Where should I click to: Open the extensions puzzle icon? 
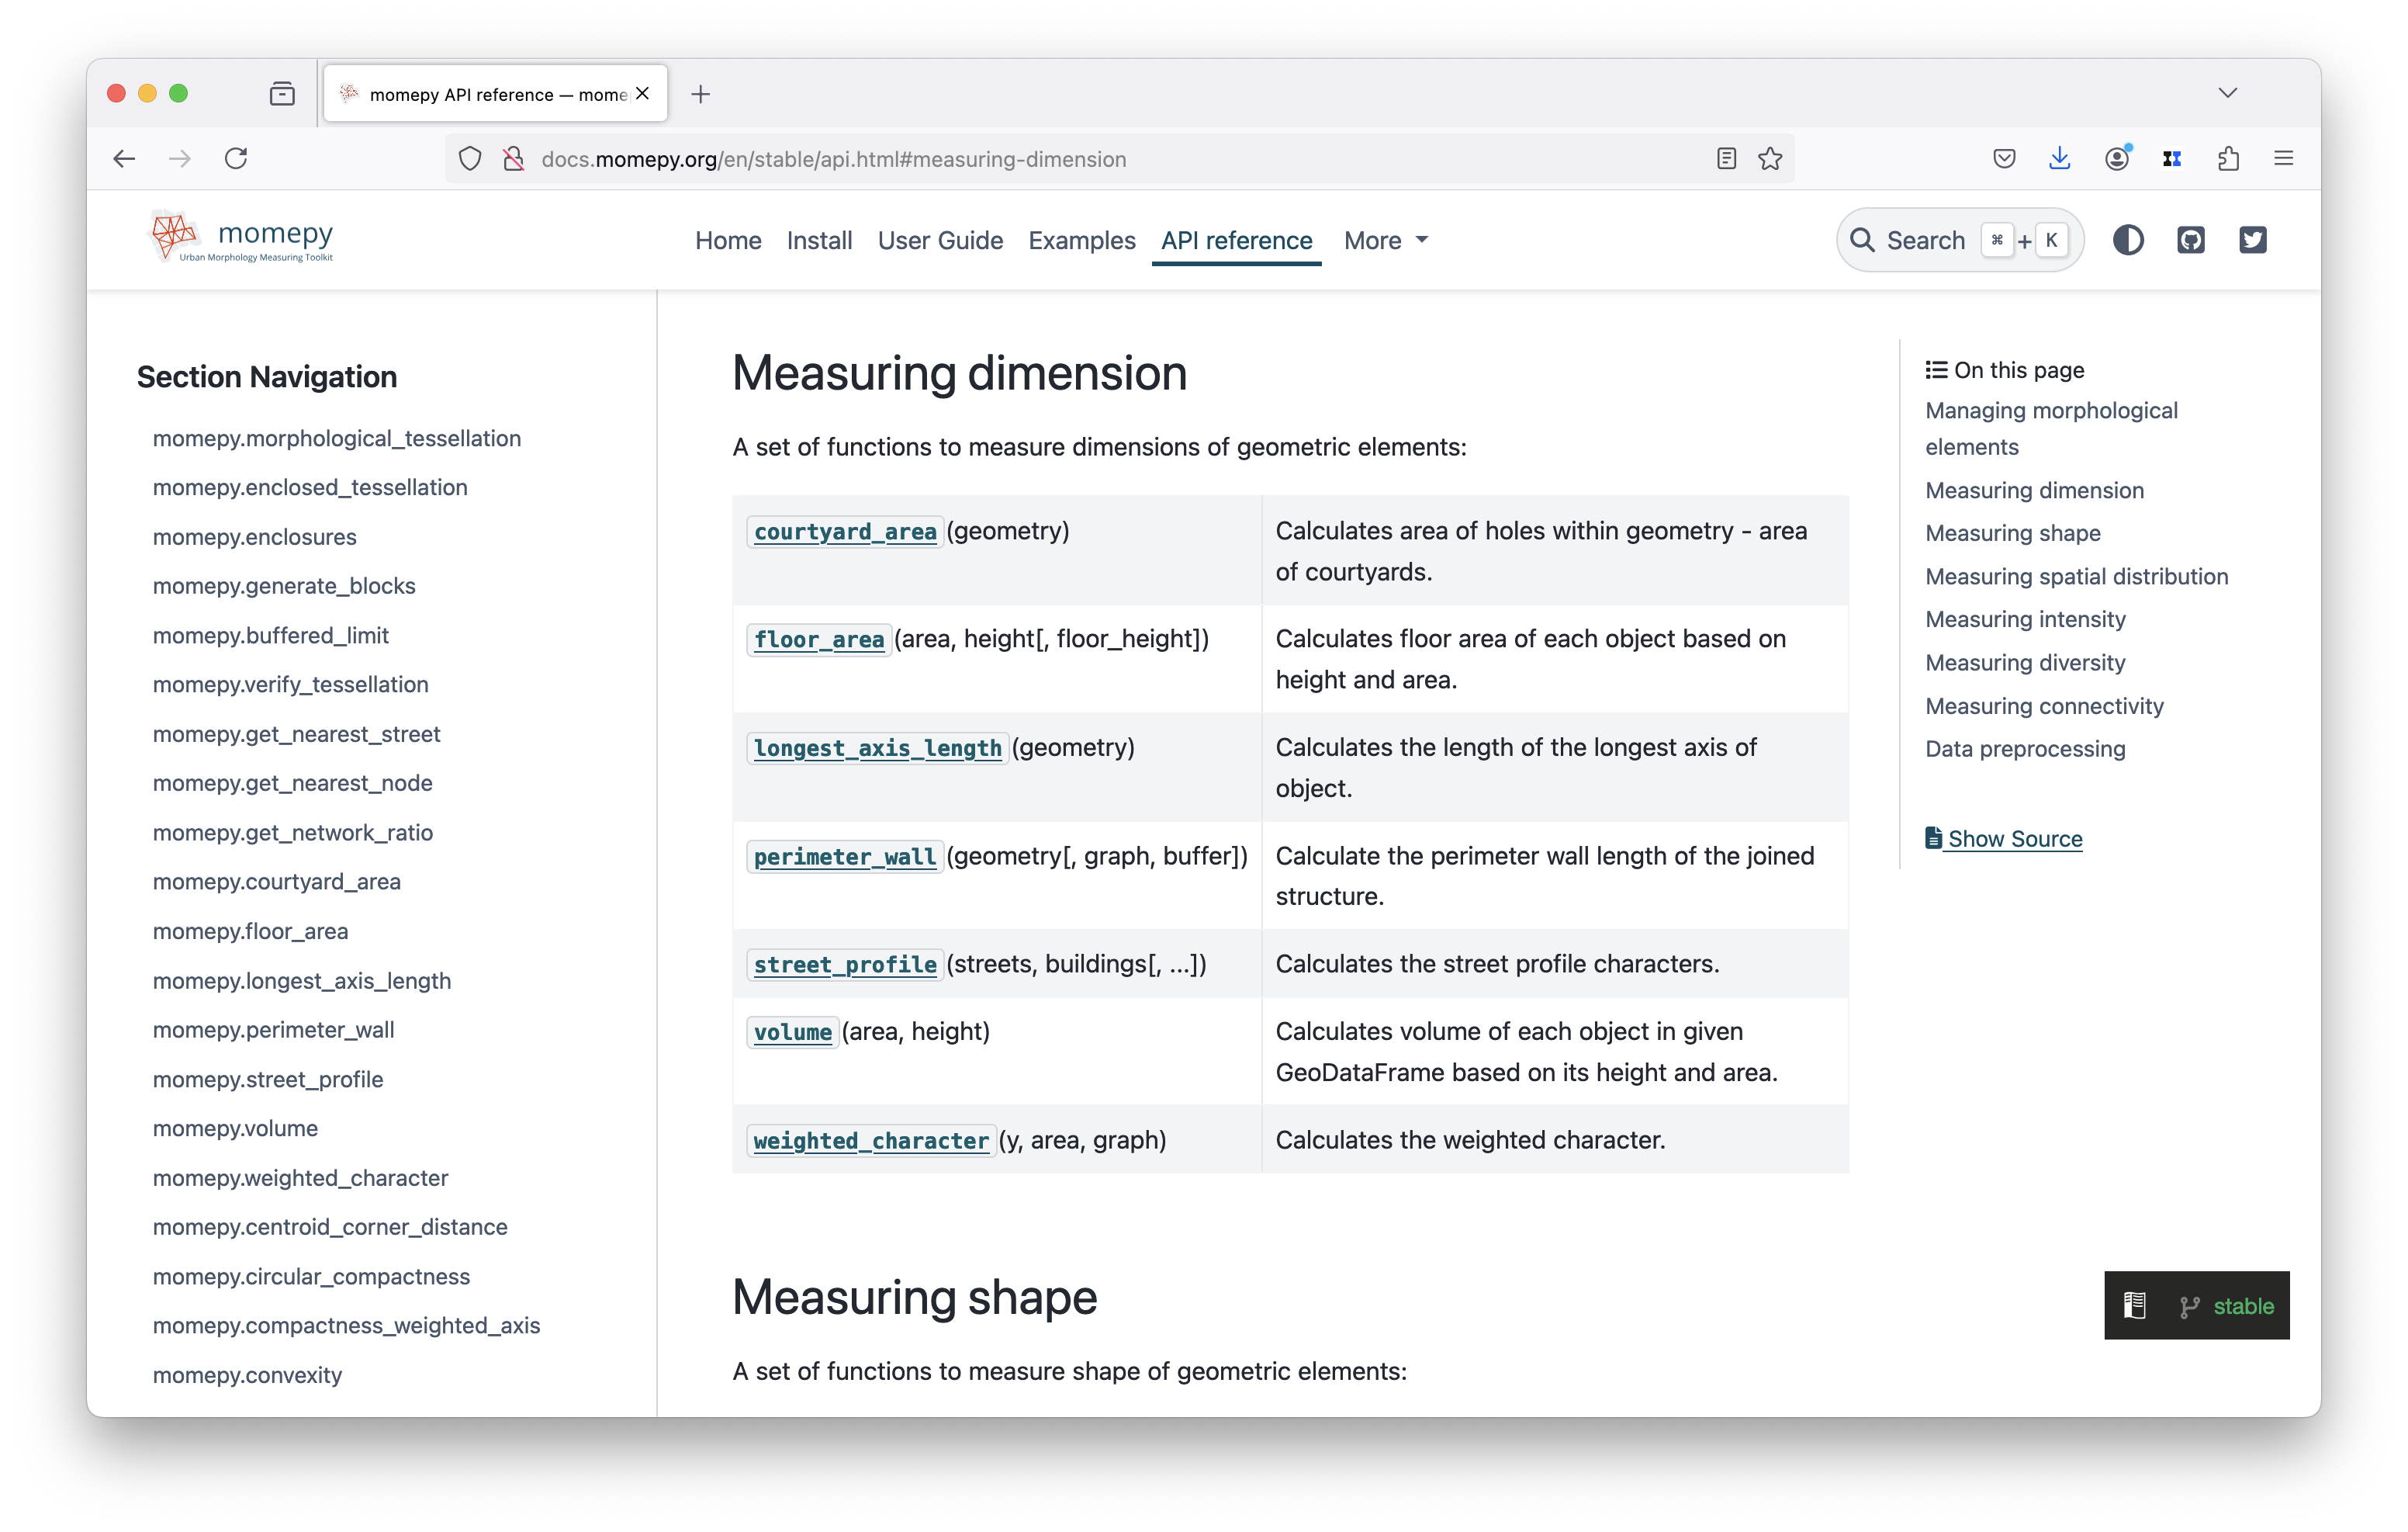coord(2228,158)
